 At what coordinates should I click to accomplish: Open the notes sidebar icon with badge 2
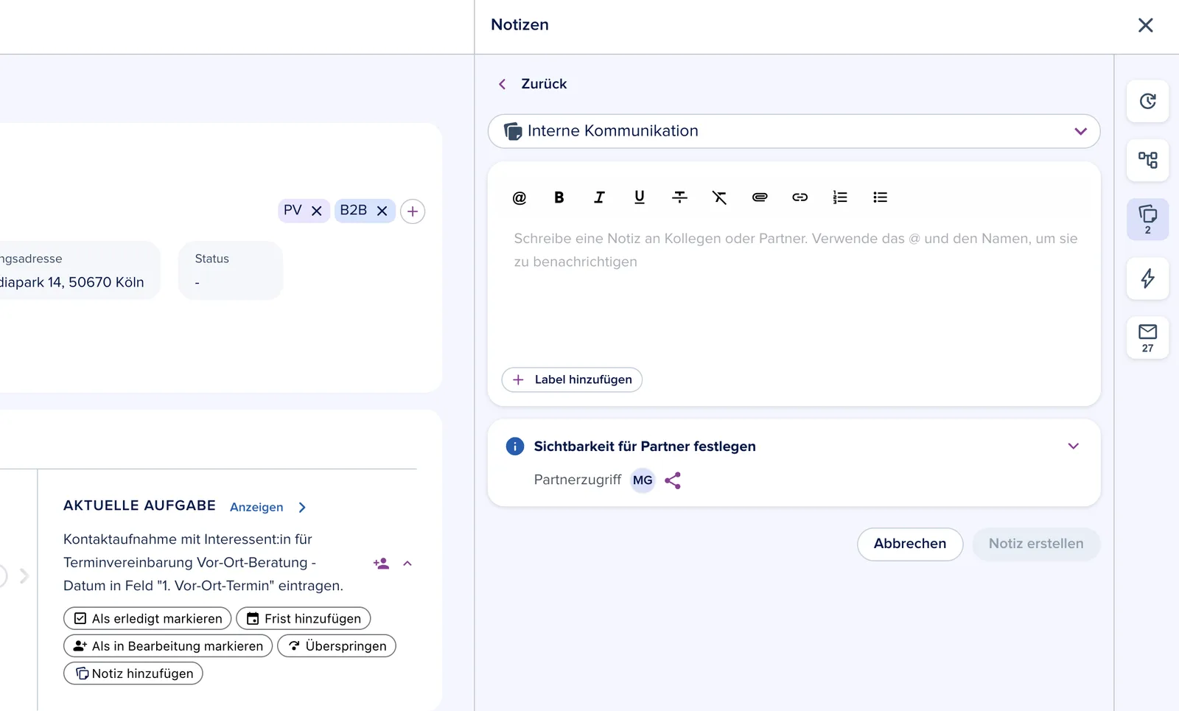pyautogui.click(x=1147, y=220)
